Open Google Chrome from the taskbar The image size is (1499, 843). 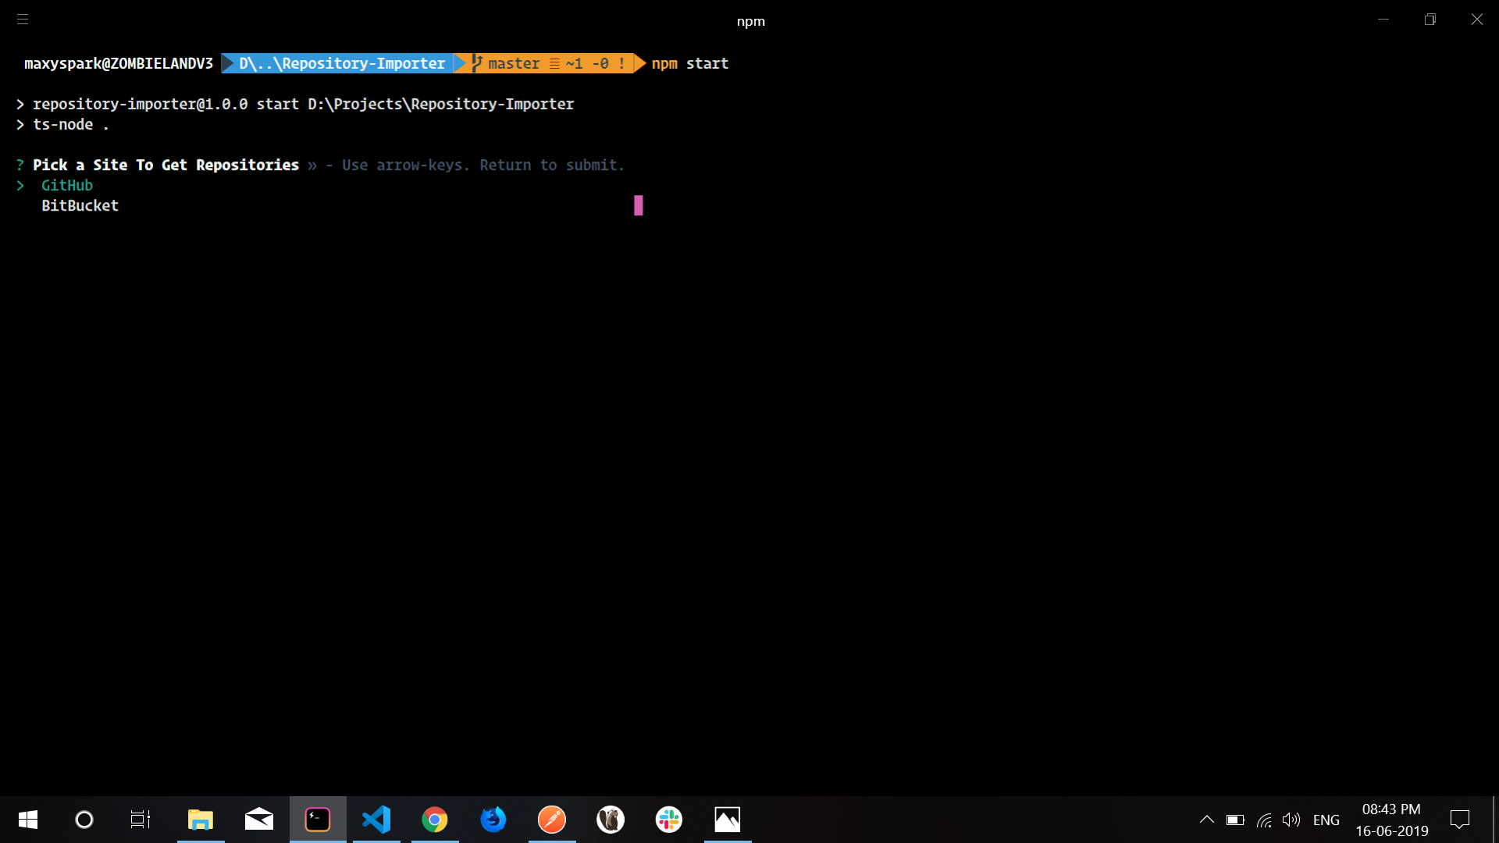point(435,820)
